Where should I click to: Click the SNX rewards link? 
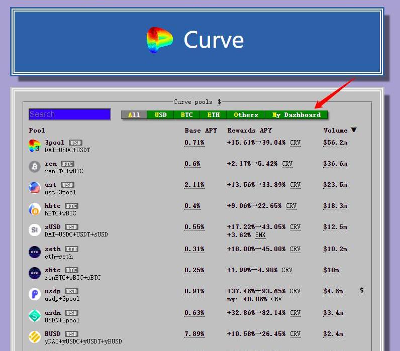point(260,235)
